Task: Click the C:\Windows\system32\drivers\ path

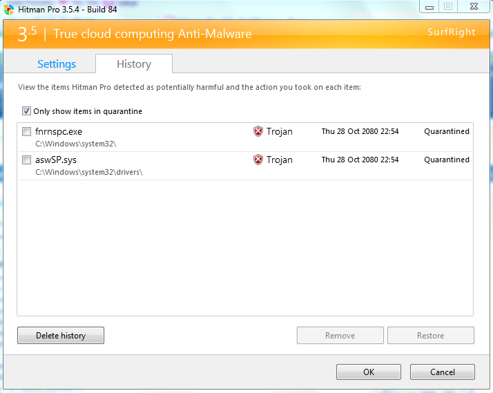Action: 89,172
